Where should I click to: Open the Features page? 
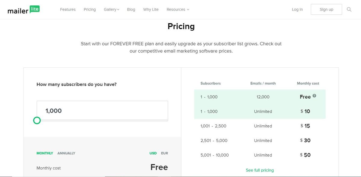click(68, 9)
